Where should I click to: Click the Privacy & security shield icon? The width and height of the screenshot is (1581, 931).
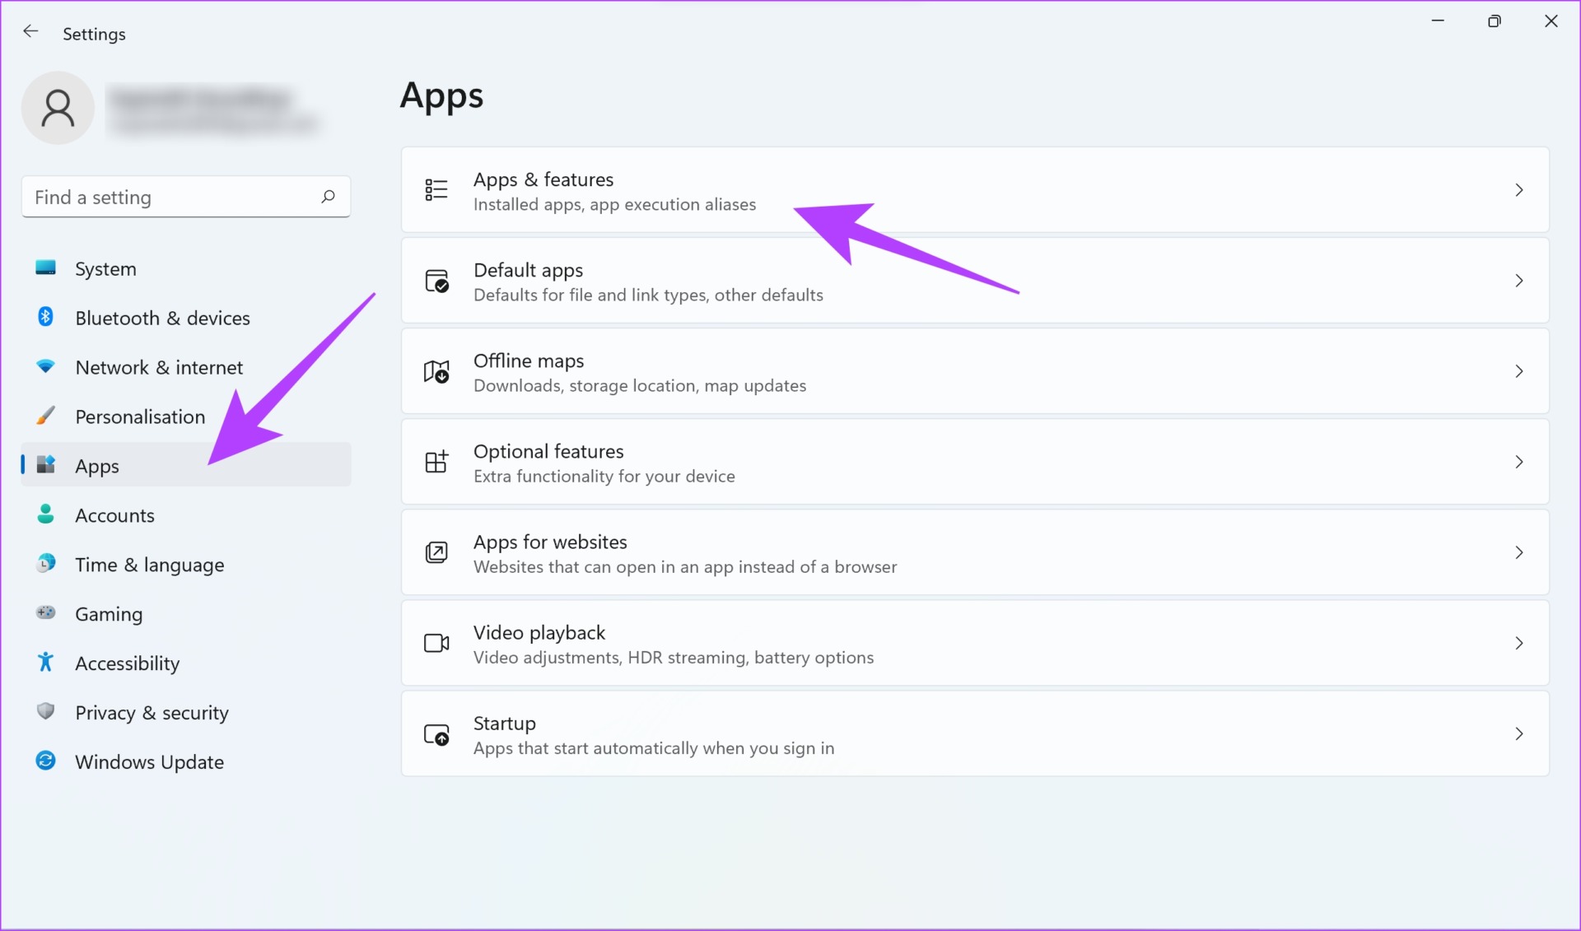click(x=46, y=711)
